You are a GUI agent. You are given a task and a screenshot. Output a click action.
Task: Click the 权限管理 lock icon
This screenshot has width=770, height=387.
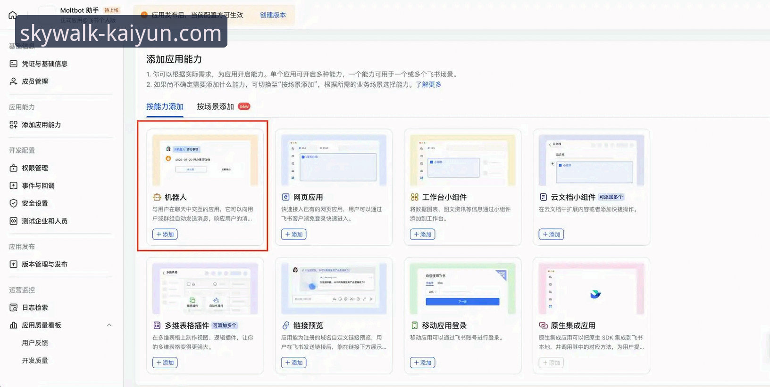(14, 168)
